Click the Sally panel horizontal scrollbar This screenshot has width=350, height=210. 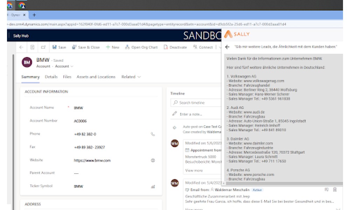pos(284,183)
